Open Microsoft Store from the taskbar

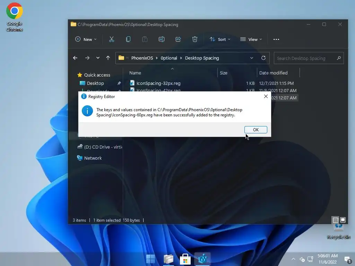[x=185, y=259]
